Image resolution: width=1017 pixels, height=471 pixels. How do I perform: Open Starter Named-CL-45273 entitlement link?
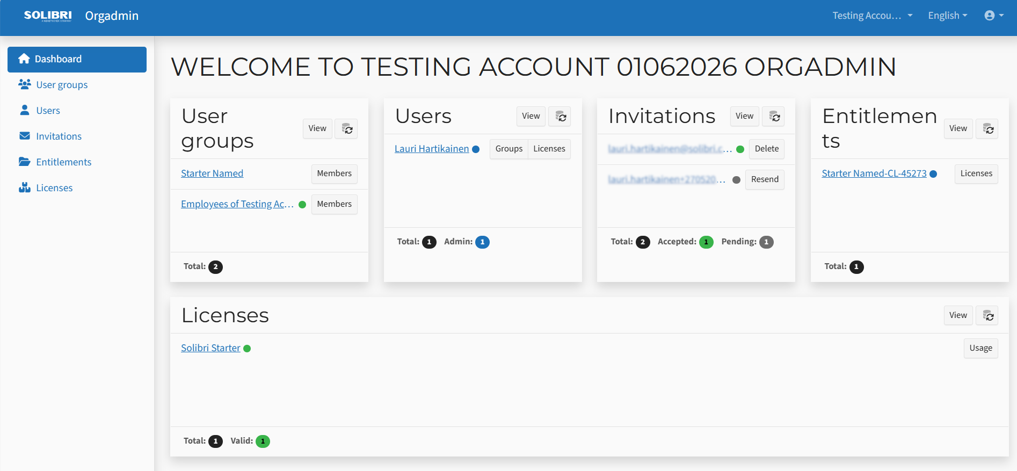pyautogui.click(x=874, y=173)
